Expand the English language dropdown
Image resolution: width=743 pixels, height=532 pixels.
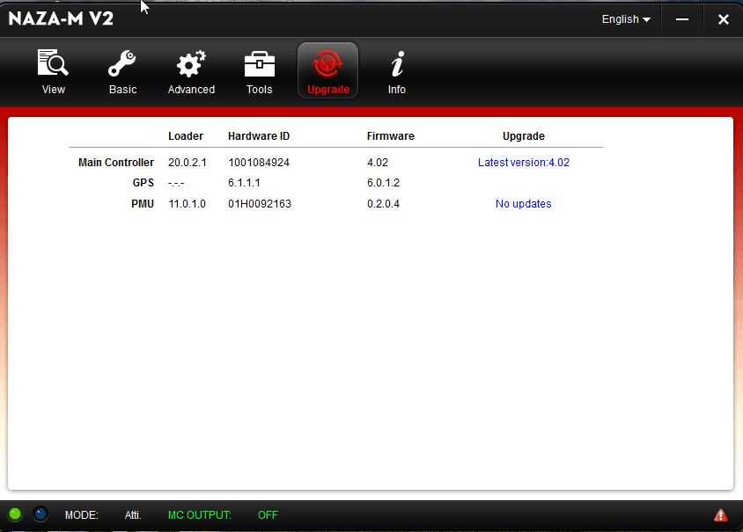626,19
